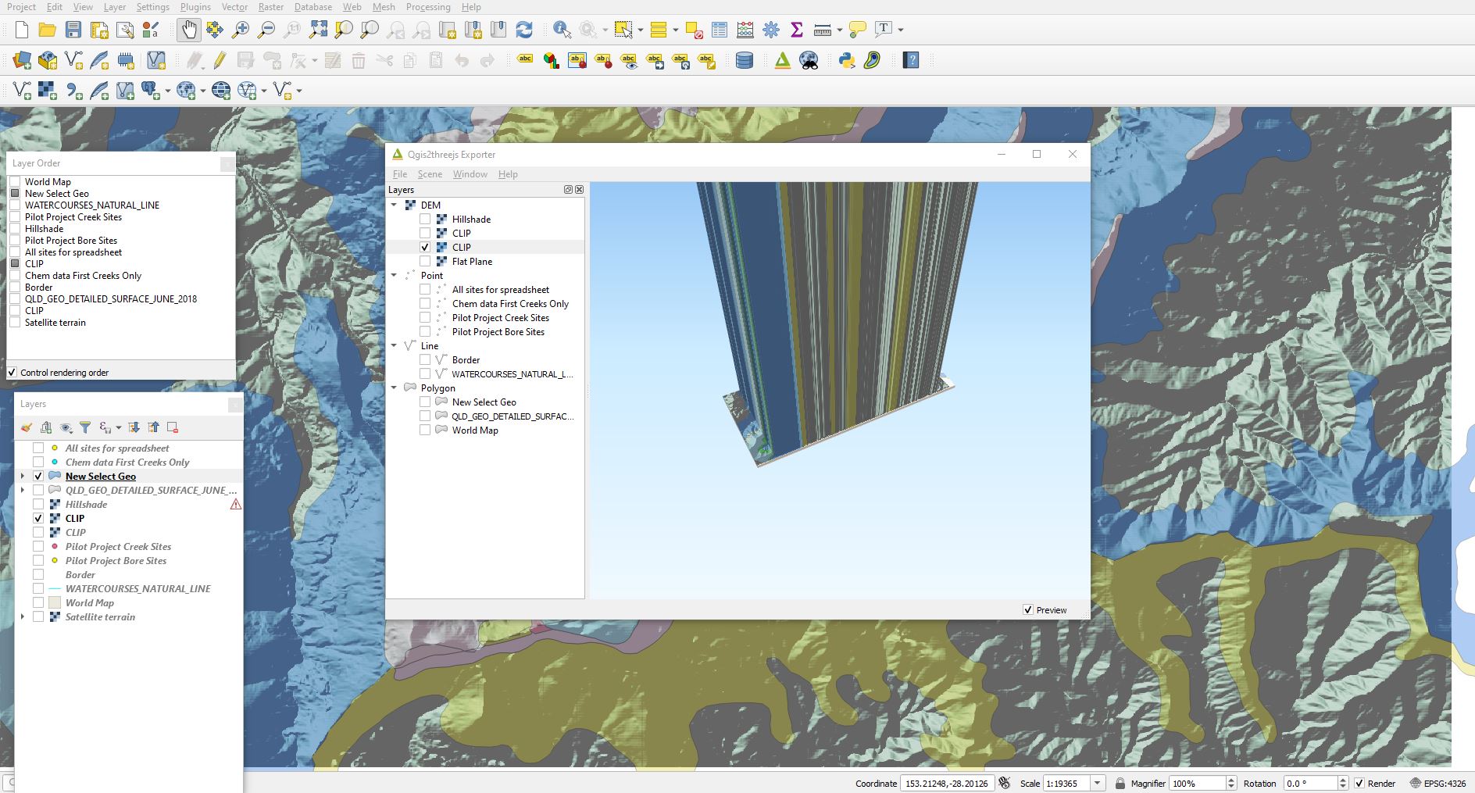Uncheck Preview in the Qgis2threejs Exporter
This screenshot has height=793, width=1475.
(1030, 609)
